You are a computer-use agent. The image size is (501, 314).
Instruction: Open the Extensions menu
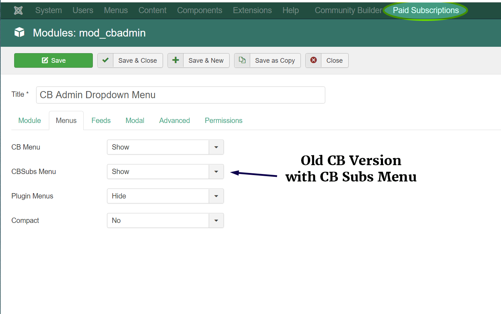(252, 10)
